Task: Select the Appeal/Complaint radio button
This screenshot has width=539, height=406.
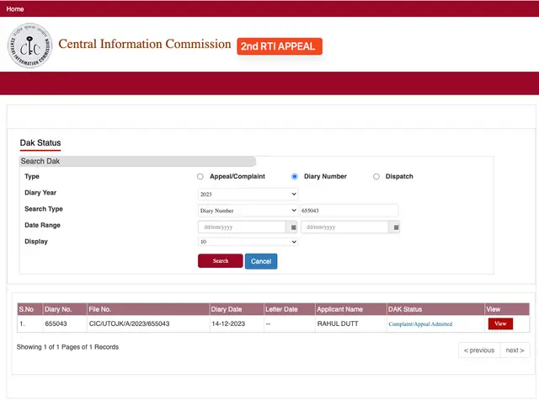Action: (200, 176)
